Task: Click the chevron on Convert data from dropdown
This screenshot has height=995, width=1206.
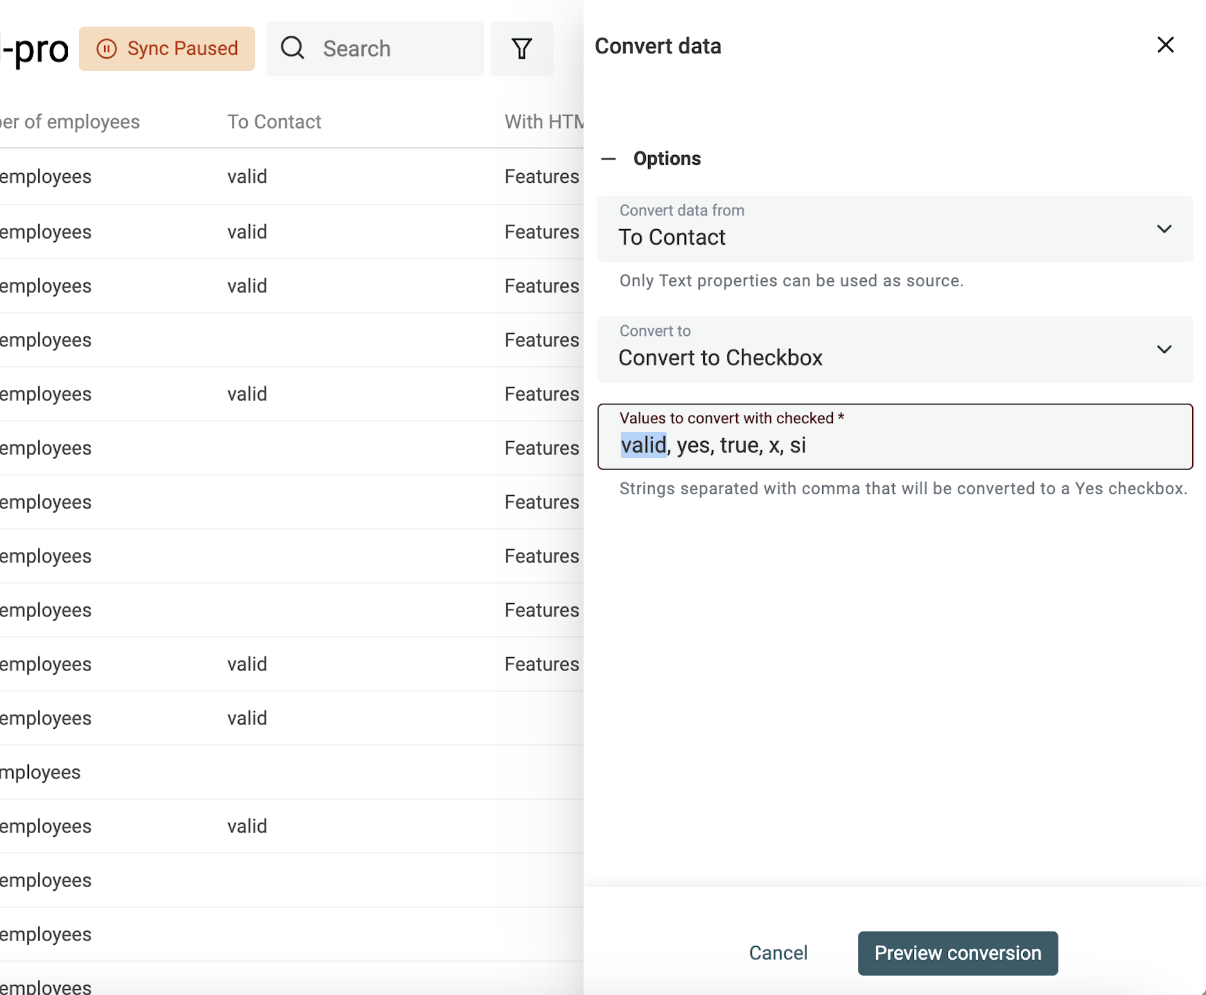Action: tap(1164, 229)
